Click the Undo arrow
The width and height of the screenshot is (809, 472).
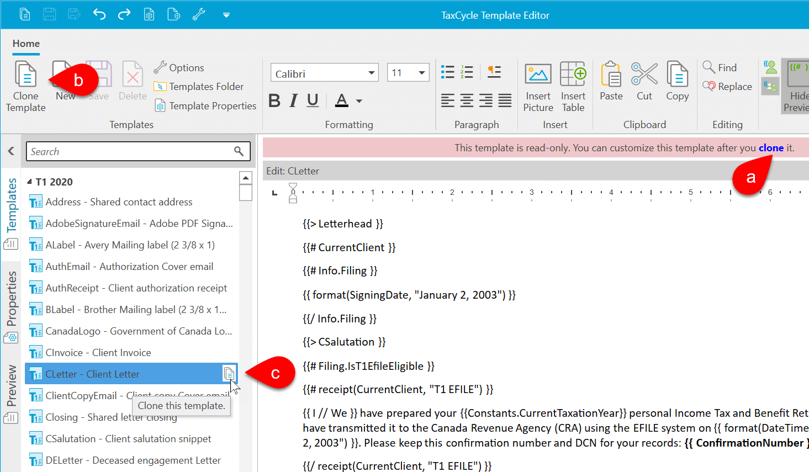tap(99, 14)
